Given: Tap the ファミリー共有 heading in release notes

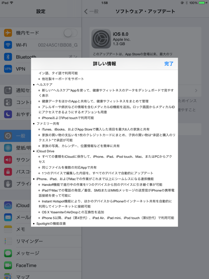Looking at the screenshot, I should [48, 123].
